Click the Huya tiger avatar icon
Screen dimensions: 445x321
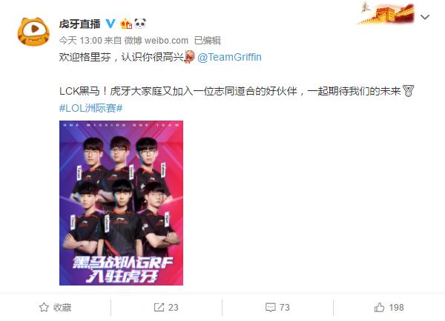33,31
